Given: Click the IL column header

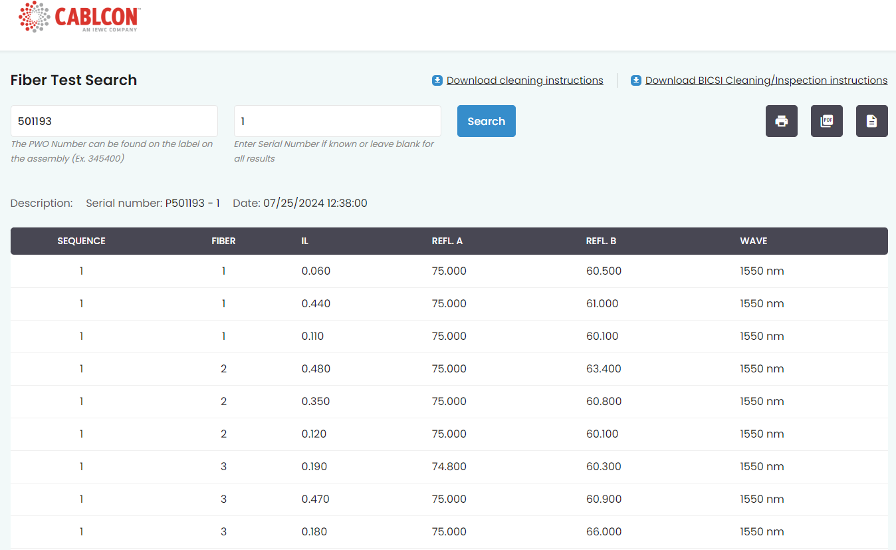Looking at the screenshot, I should click(304, 241).
